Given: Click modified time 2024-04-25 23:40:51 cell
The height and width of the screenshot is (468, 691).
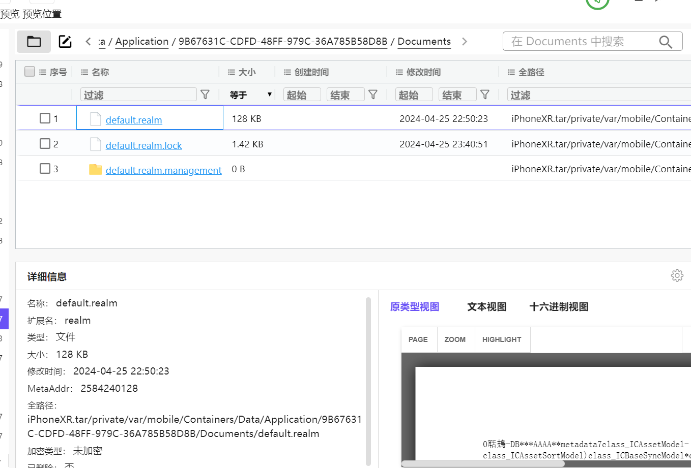Looking at the screenshot, I should coord(443,144).
